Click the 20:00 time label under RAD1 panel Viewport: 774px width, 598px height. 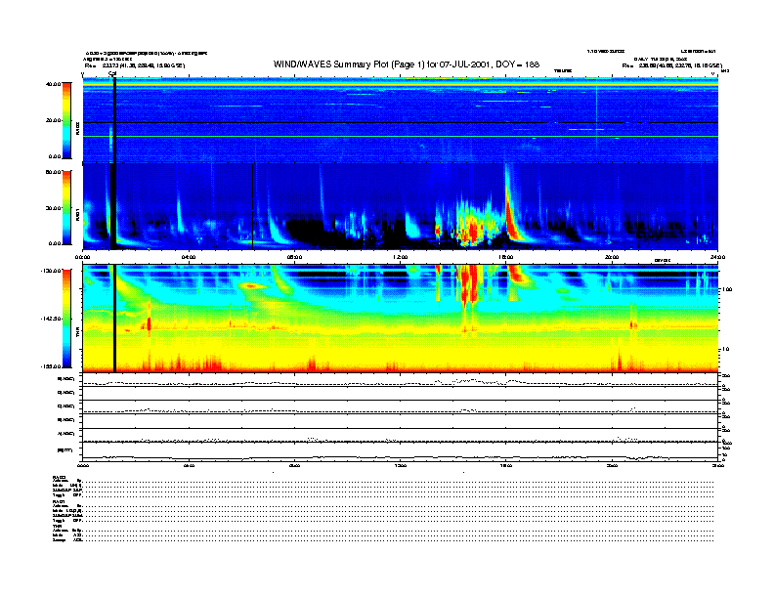[x=612, y=257]
